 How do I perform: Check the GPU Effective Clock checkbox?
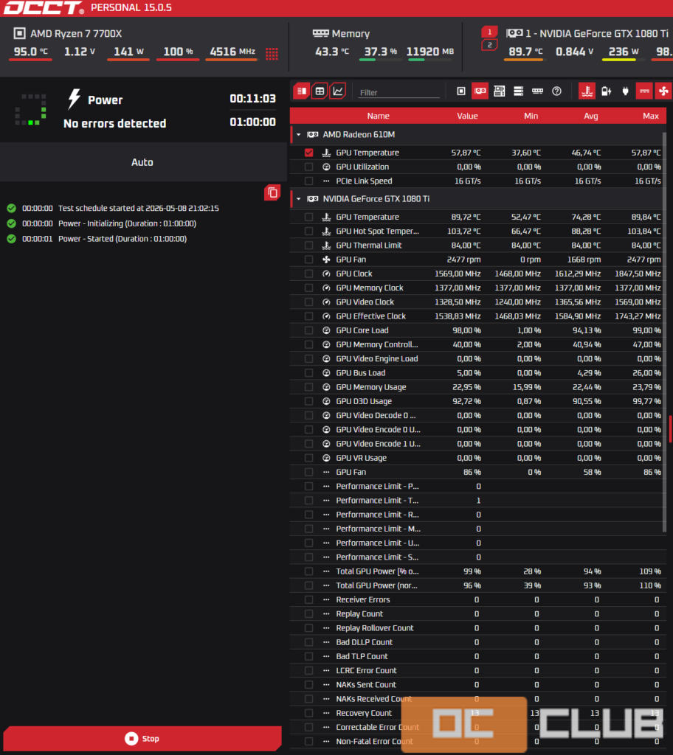(x=309, y=316)
